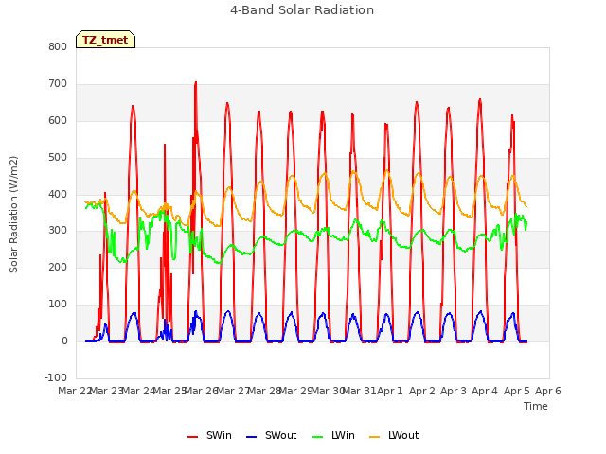Click the Apr 6 x-axis label
Screen dimensions: 606x454
(548, 391)
